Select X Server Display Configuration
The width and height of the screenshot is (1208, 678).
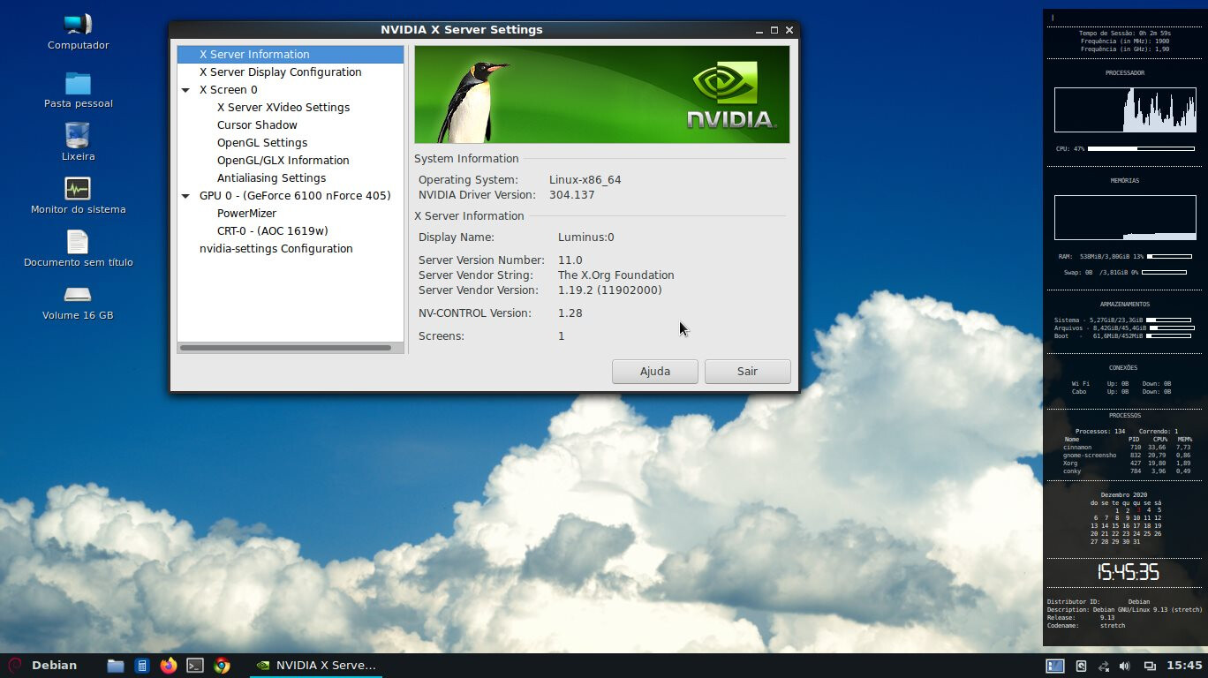280,72
